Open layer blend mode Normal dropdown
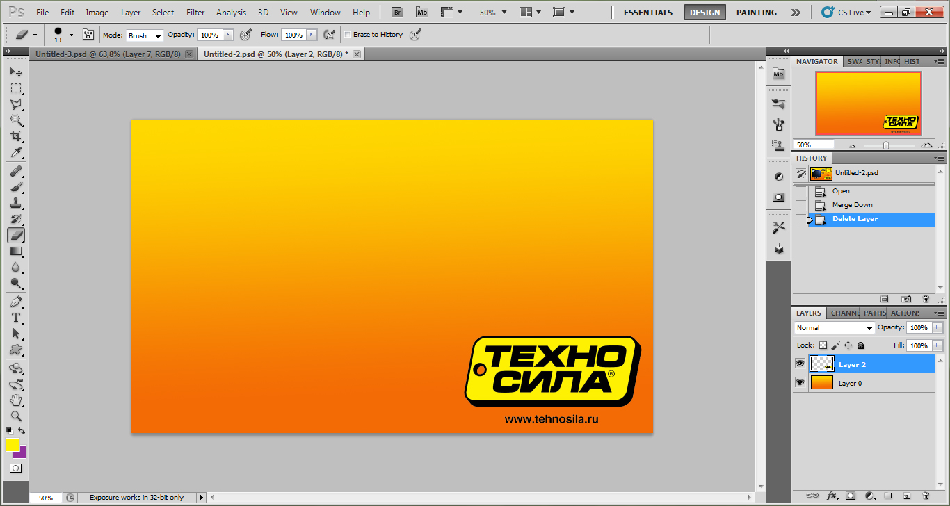 [835, 327]
